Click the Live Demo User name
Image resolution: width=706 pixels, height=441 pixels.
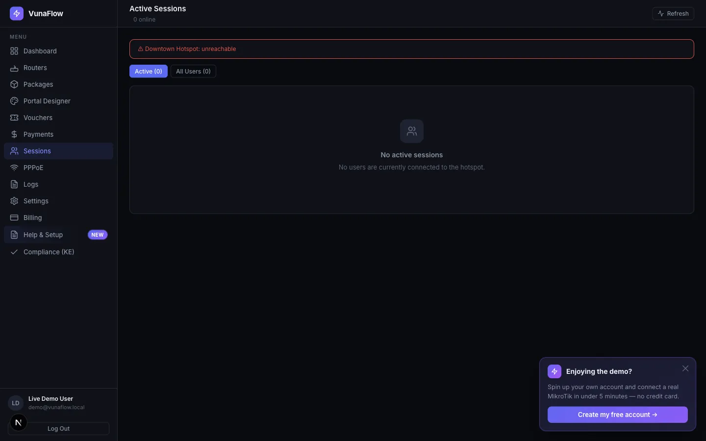tap(50, 399)
